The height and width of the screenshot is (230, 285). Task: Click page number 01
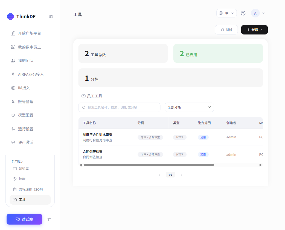170,175
